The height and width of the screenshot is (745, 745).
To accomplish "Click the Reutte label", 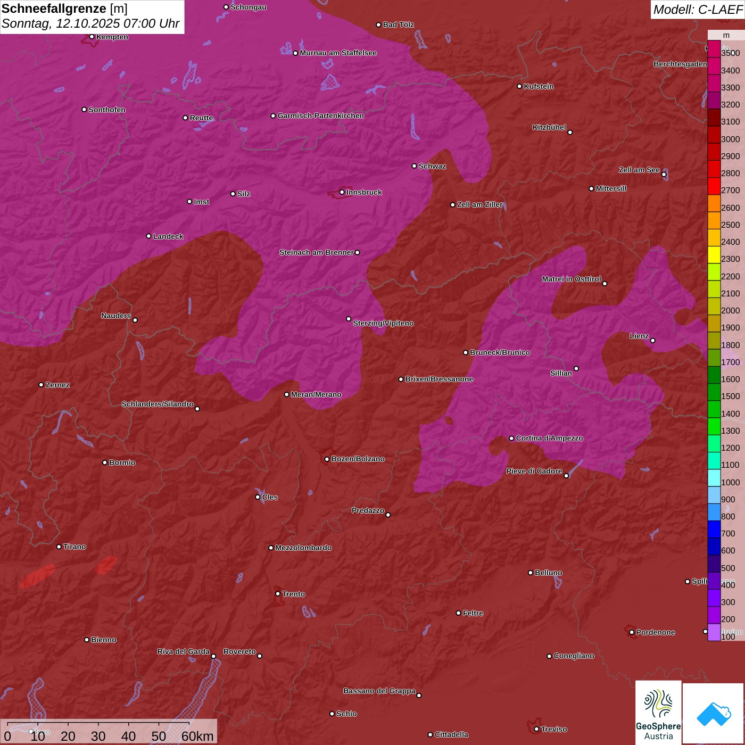I will coord(201,118).
